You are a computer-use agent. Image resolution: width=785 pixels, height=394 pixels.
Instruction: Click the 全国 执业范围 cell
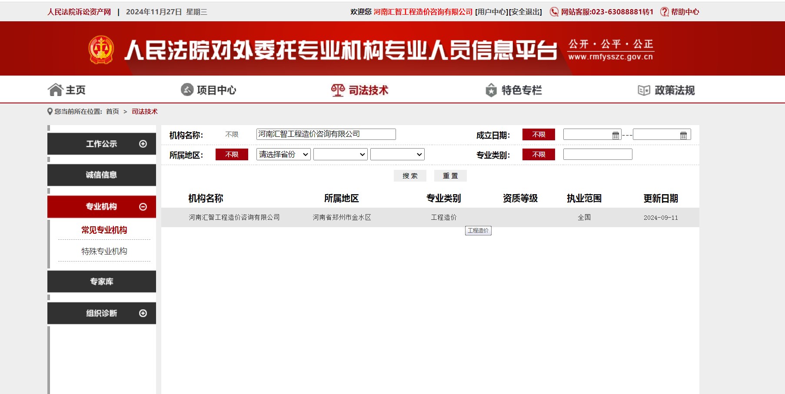coord(584,217)
